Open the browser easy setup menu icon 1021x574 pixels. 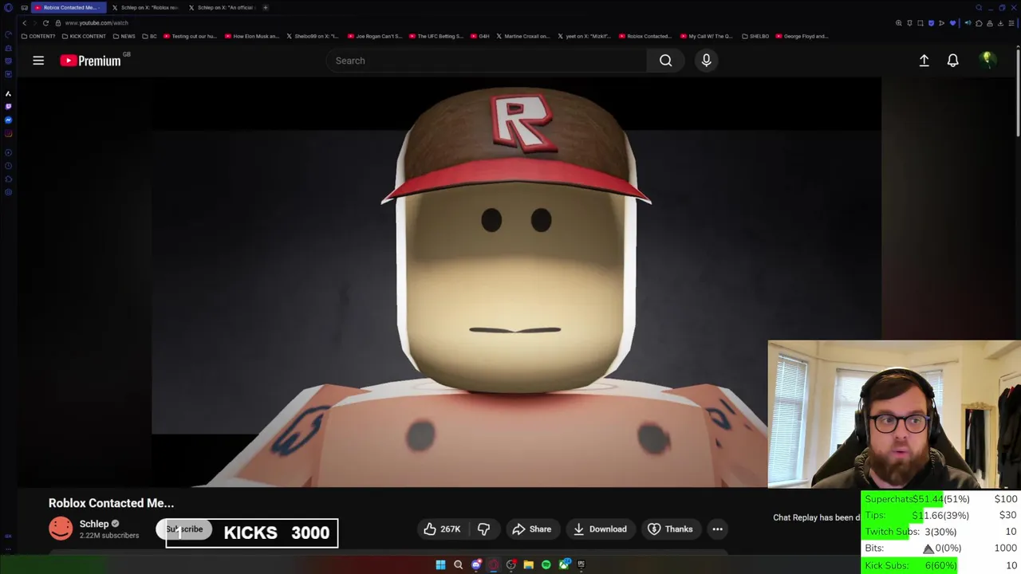pyautogui.click(x=1011, y=23)
